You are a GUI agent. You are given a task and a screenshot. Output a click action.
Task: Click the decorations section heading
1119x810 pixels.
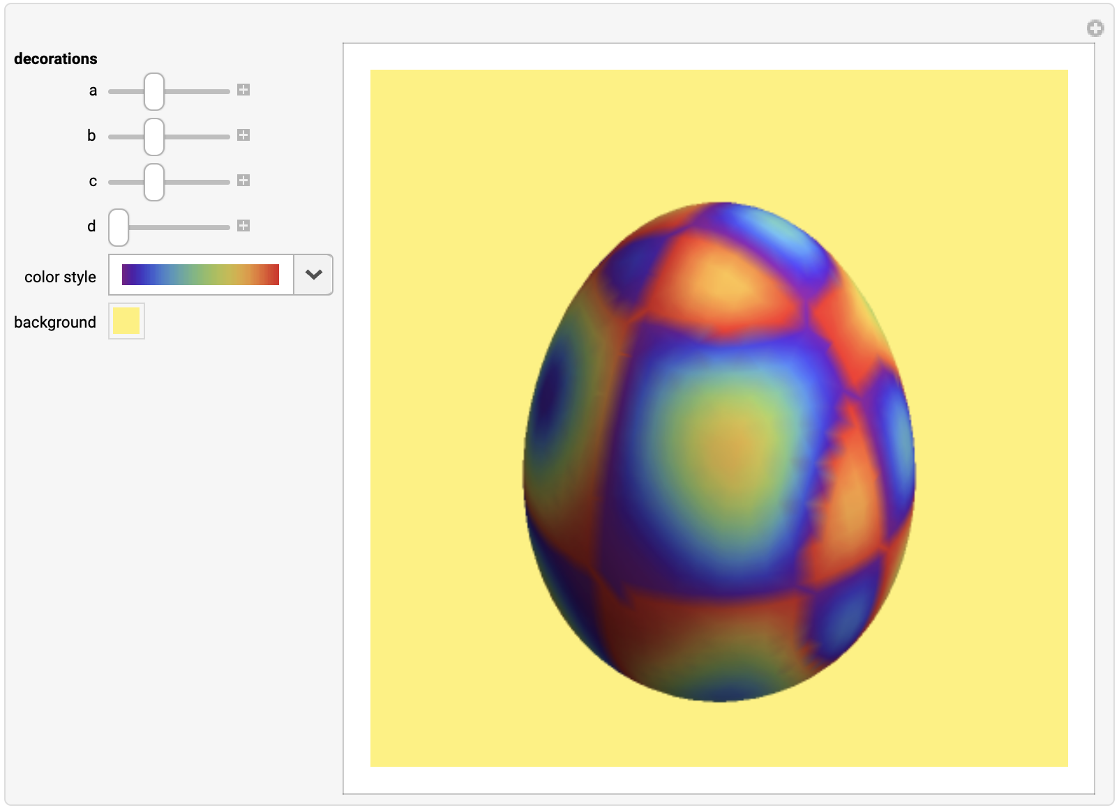click(56, 59)
